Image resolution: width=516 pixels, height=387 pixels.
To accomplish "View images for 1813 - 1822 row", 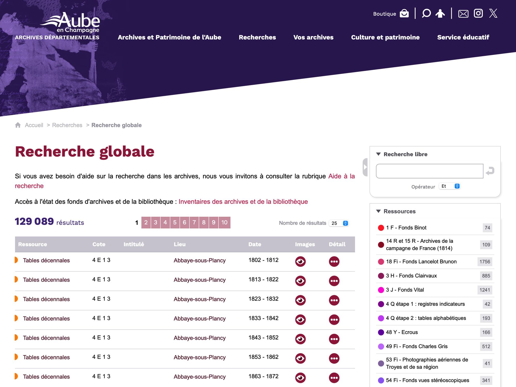I will (x=300, y=281).
